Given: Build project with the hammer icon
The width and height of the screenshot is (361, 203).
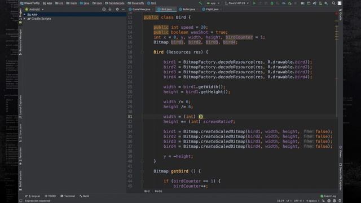Looking at the screenshot, I should pyautogui.click(x=200, y=3).
